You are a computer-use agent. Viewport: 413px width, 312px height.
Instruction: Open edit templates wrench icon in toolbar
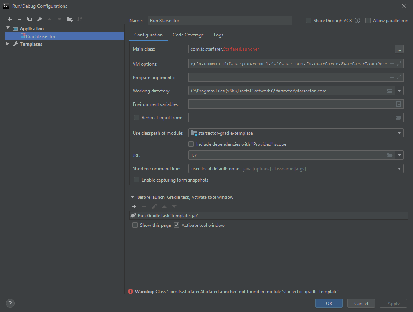tap(40, 19)
